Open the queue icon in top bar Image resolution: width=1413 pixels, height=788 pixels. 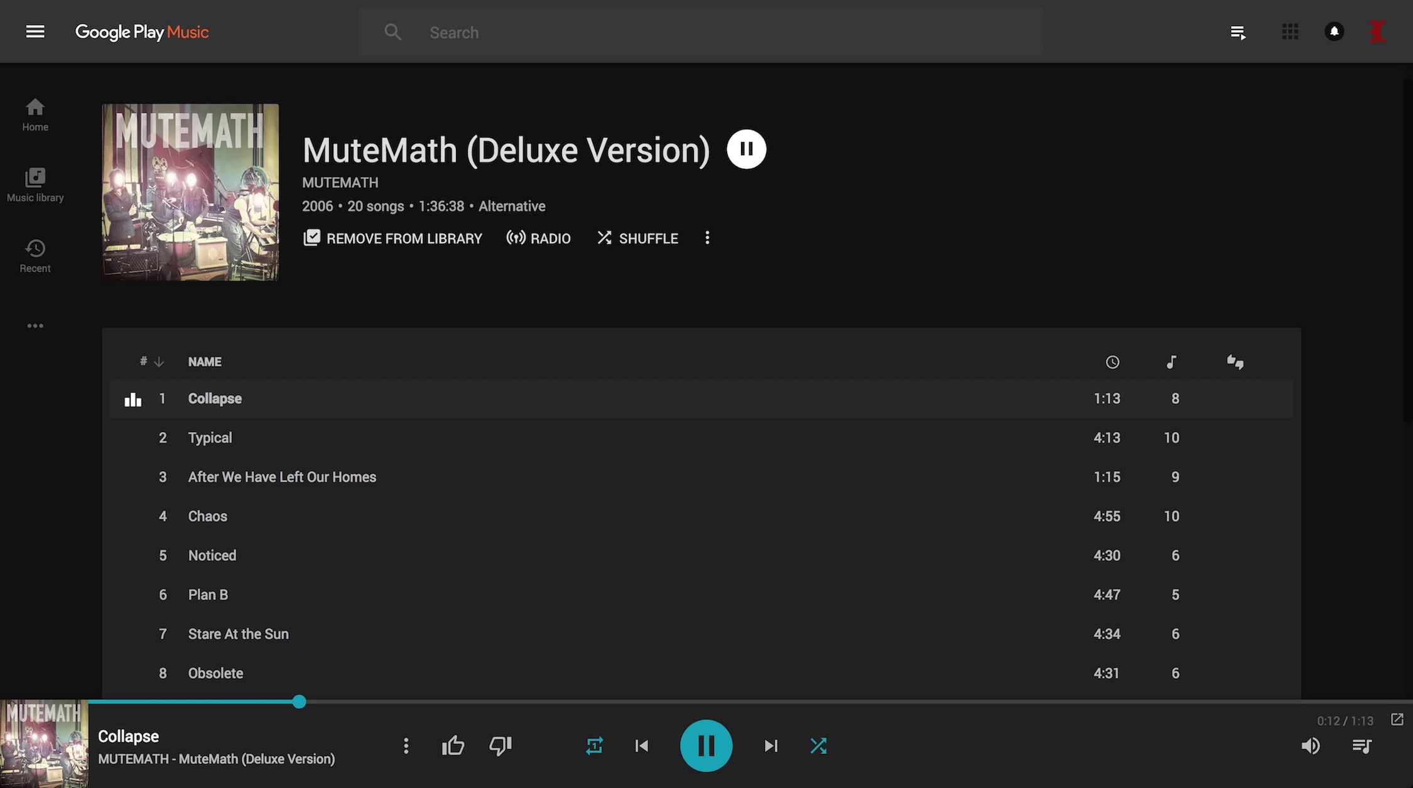tap(1238, 32)
